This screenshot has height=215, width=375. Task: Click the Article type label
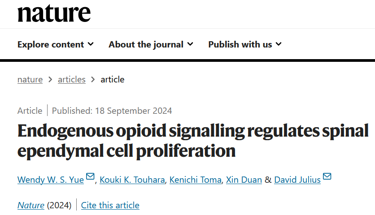coord(30,111)
